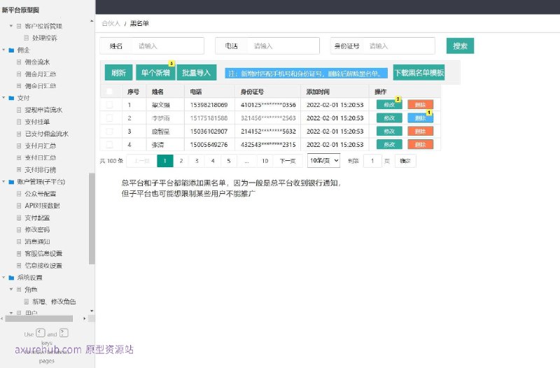Open the 10条/页 page size dropdown
Image resolution: width=560 pixels, height=368 pixels.
323,161
